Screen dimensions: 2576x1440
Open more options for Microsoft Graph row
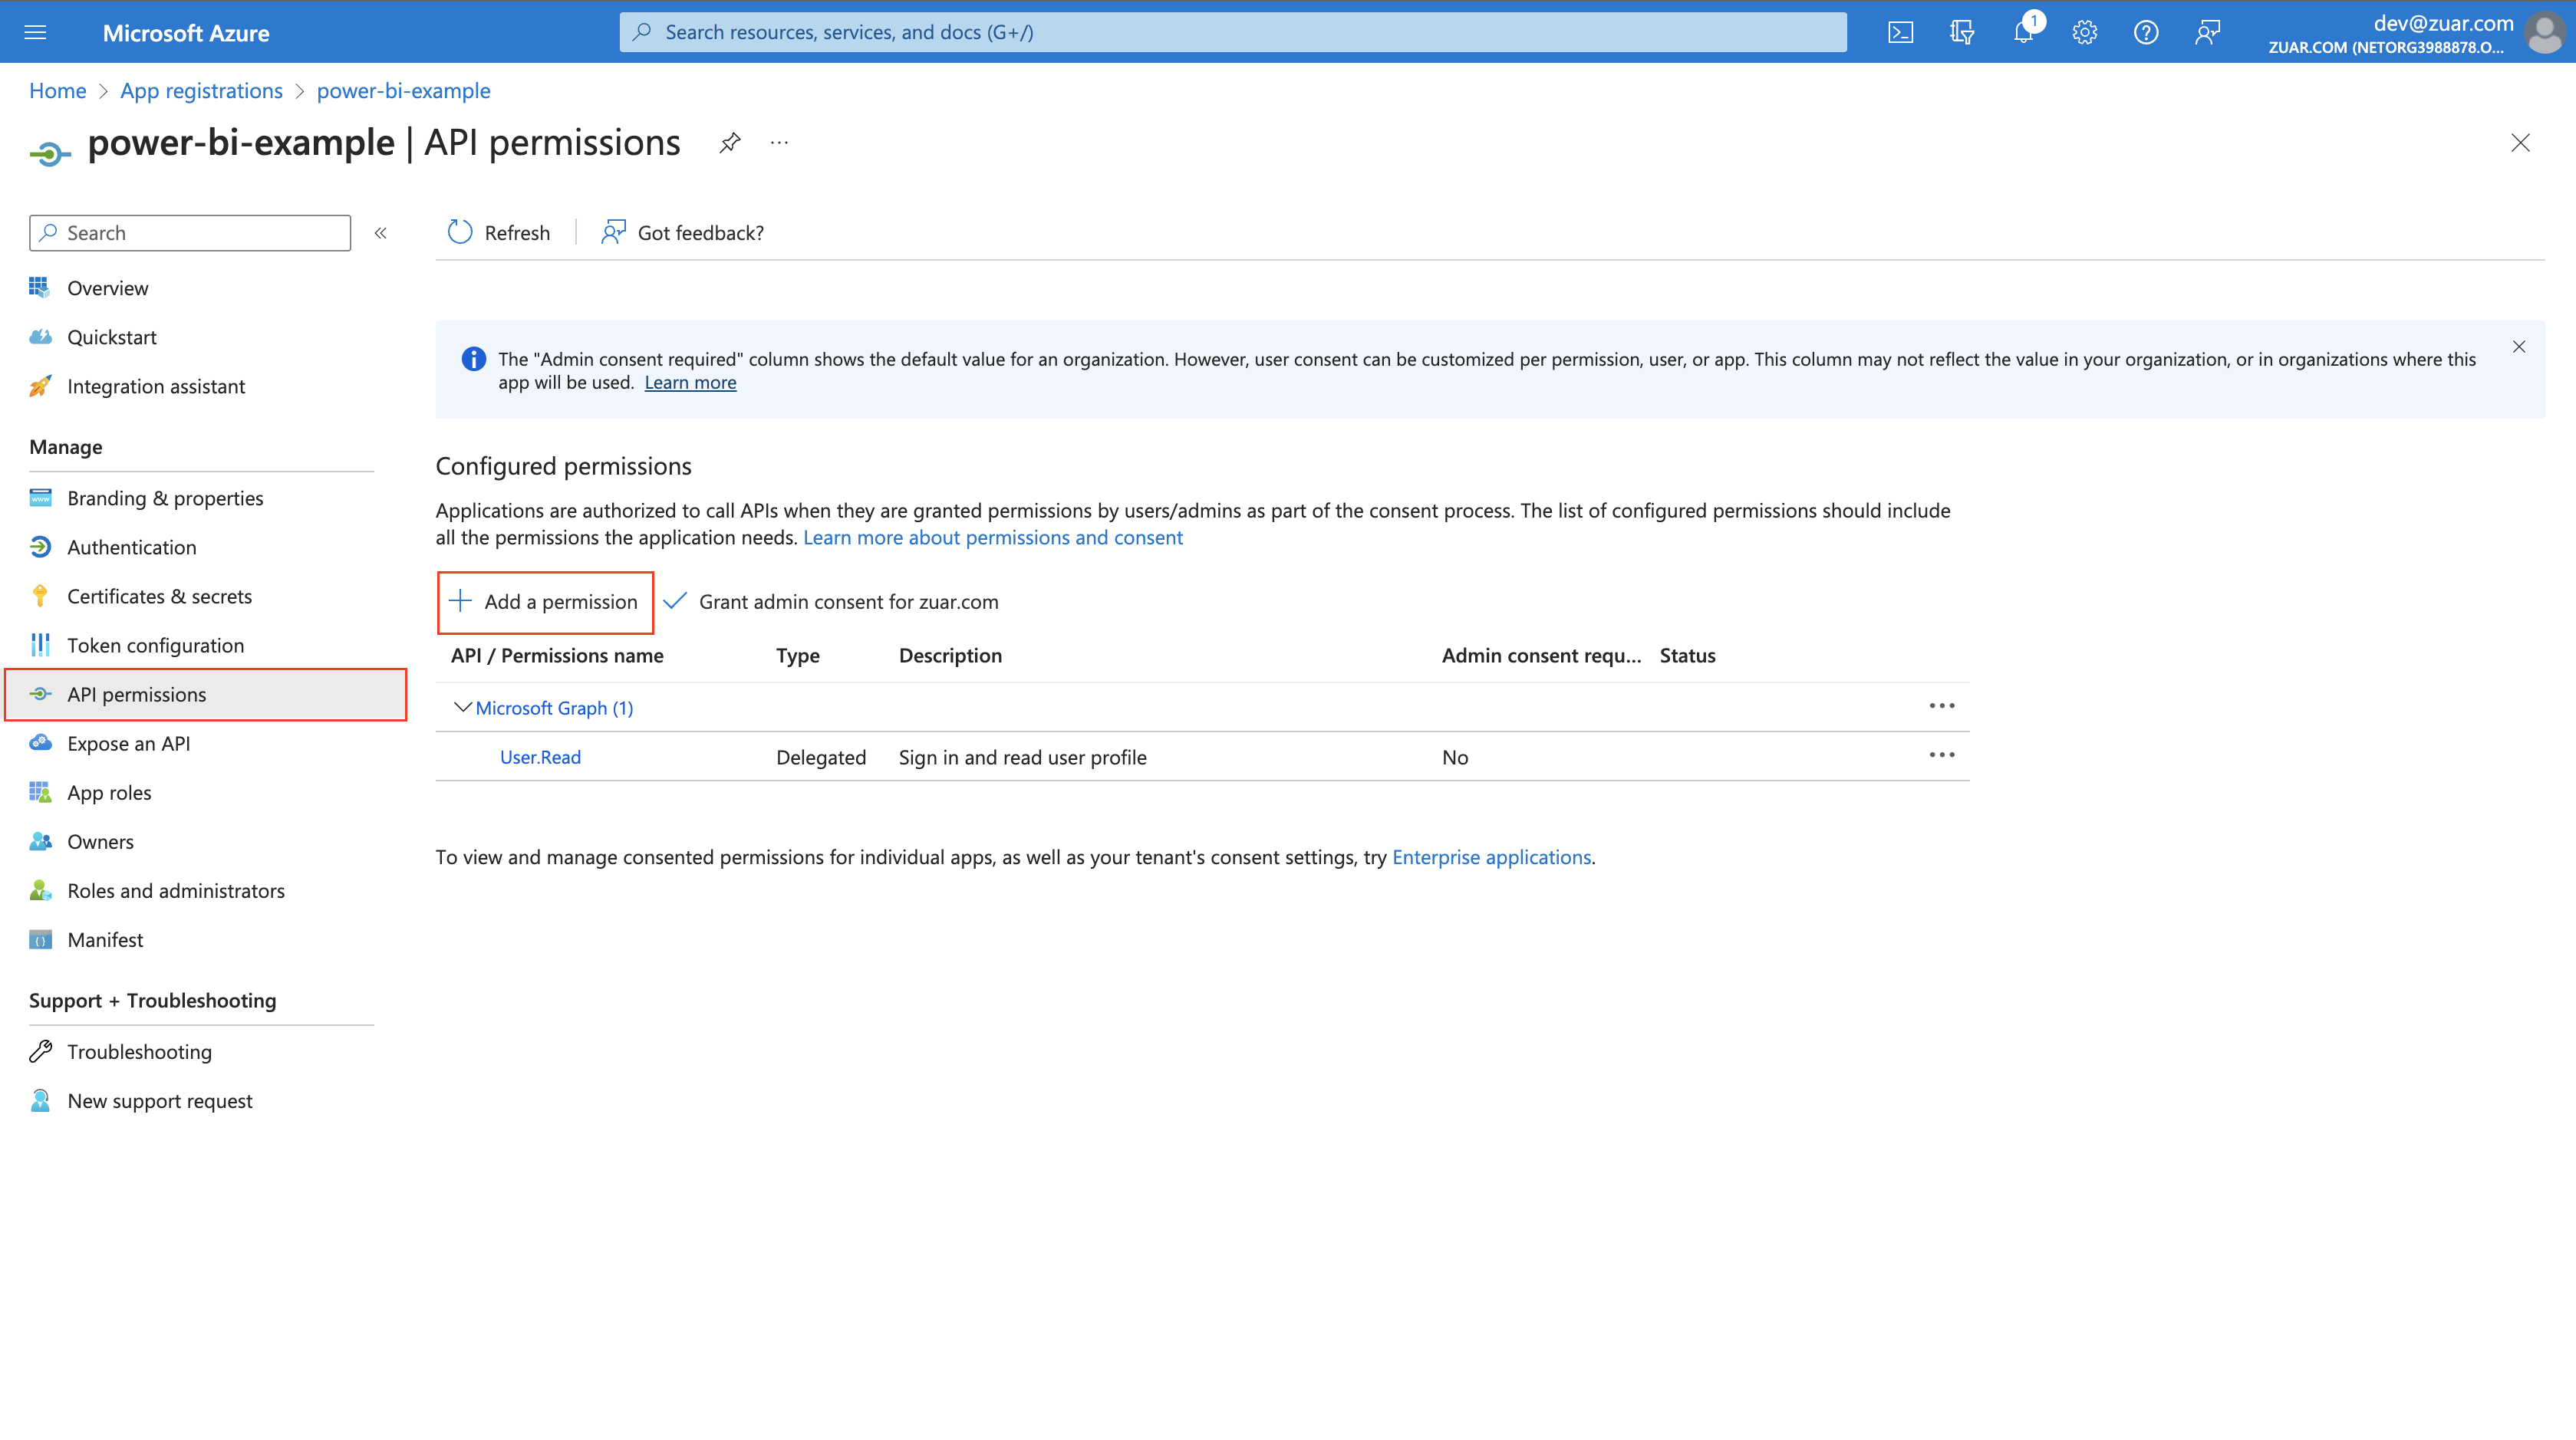tap(1941, 705)
